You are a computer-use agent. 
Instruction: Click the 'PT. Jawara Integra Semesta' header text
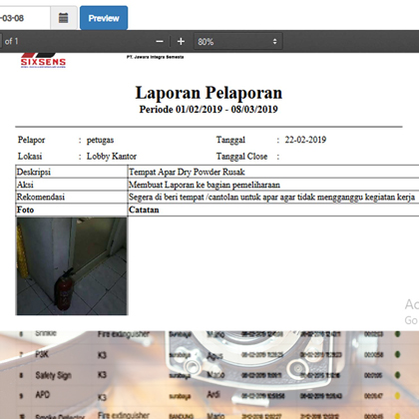click(155, 57)
